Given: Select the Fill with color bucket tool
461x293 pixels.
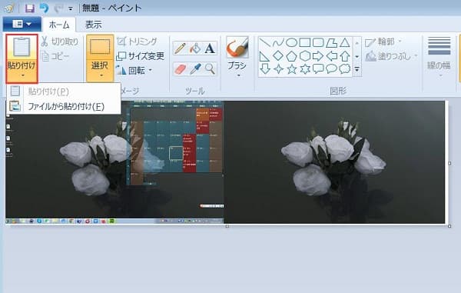Looking at the screenshot, I should tap(194, 48).
